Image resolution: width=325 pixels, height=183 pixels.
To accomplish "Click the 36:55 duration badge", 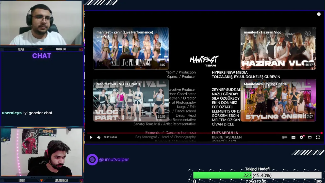I will pos(161,117).
